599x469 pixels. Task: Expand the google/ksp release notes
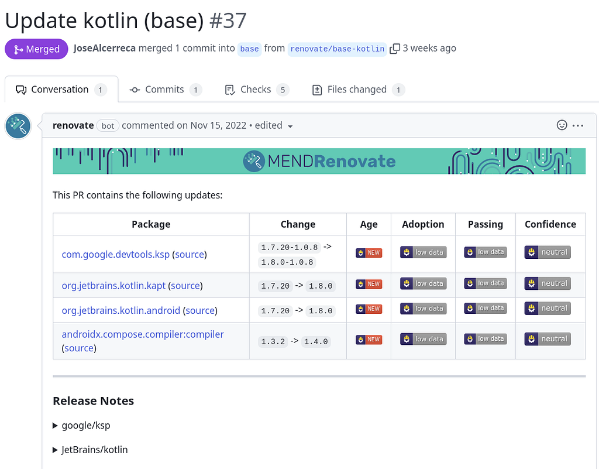(81, 426)
